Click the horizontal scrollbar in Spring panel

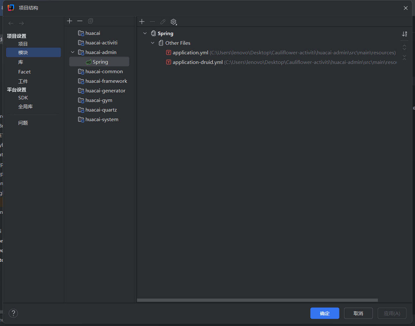pos(257,300)
